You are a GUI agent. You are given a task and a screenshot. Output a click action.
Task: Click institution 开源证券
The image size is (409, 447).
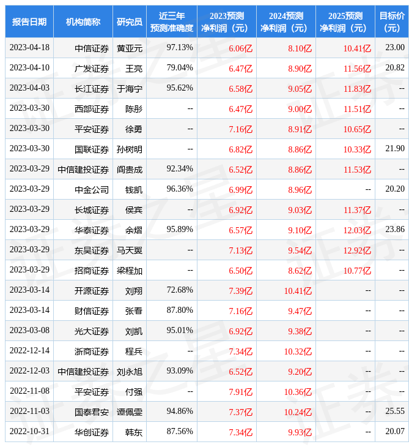92,291
